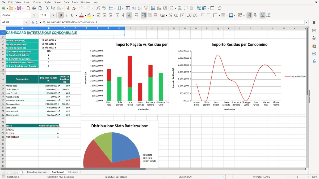Click the Copy icon

click(53, 8)
